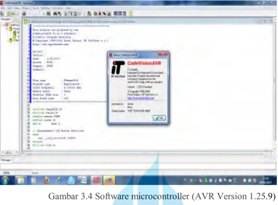278x205 pixels.
Task: Open the Windows menu
Action: 58,8
